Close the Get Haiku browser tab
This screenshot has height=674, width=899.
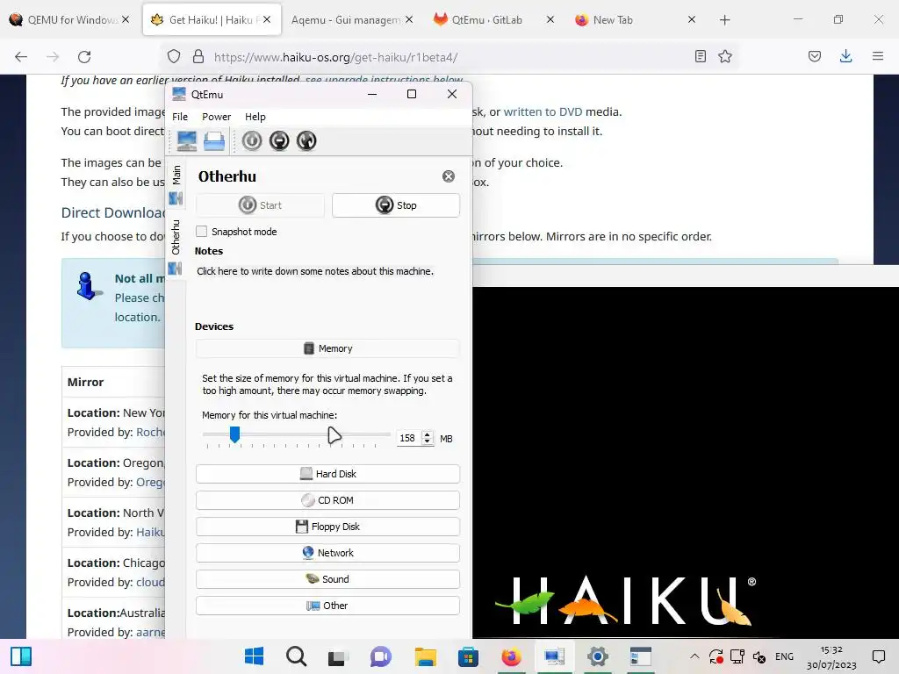tap(267, 19)
